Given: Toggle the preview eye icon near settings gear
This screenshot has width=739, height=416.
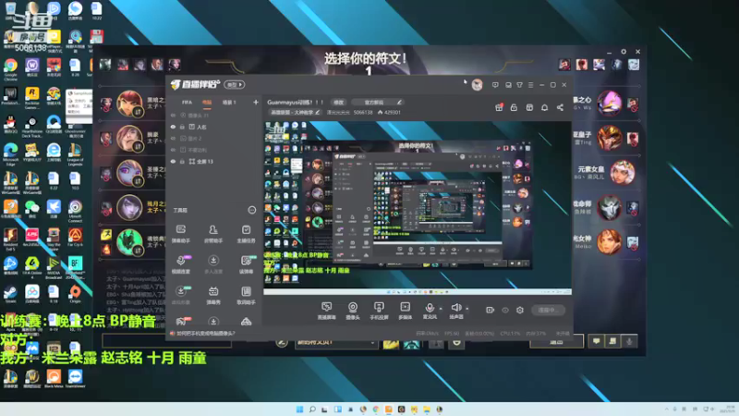Looking at the screenshot, I should point(505,310).
